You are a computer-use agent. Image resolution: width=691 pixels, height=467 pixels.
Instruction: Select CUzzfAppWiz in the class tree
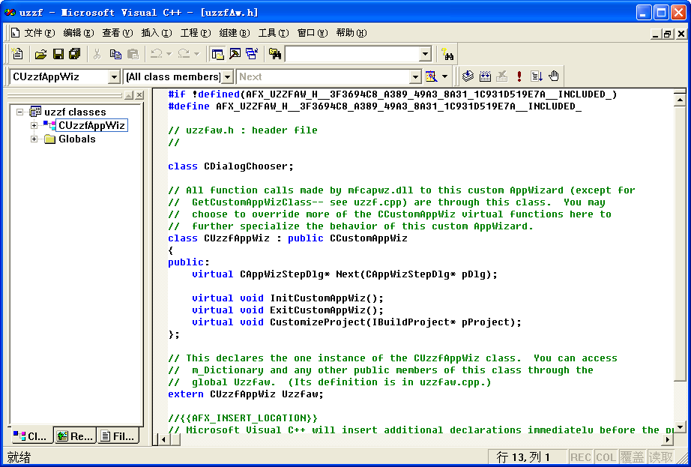tap(91, 126)
